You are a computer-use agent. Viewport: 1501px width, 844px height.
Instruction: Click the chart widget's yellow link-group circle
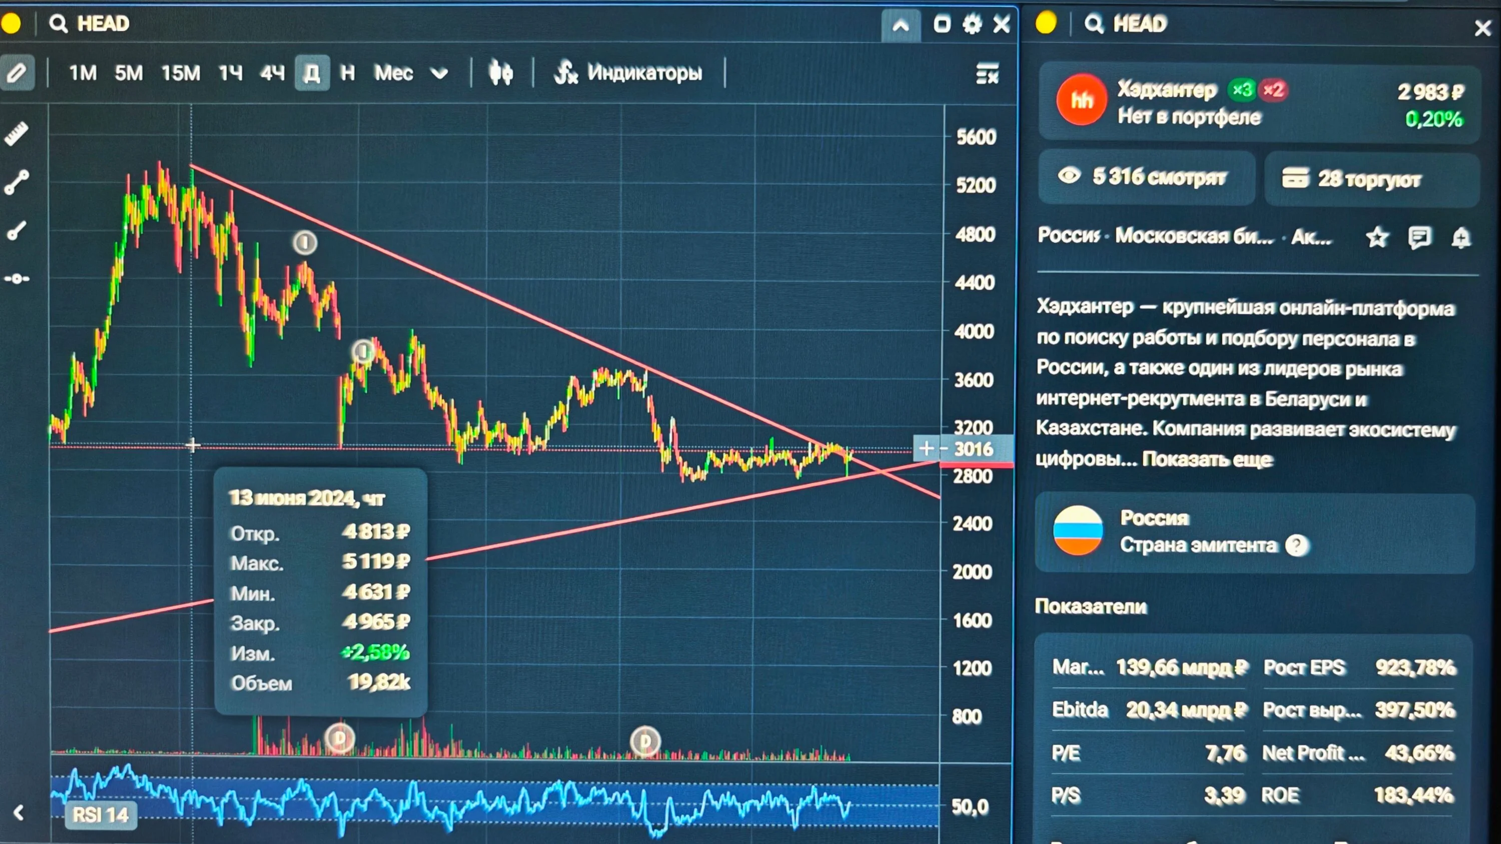pos(11,24)
